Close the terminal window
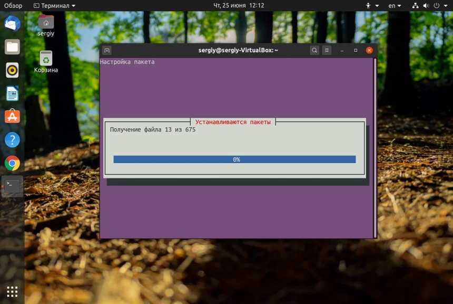The width and height of the screenshot is (453, 304). [x=369, y=50]
